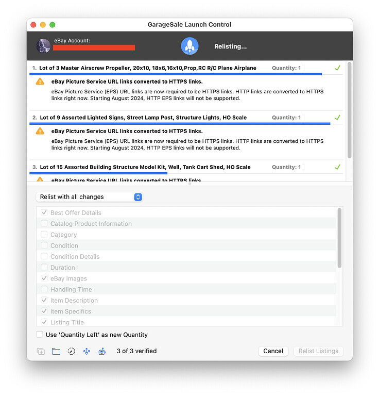Click listing 1 HTTPS links converted warning heading

pyautogui.click(x=127, y=81)
